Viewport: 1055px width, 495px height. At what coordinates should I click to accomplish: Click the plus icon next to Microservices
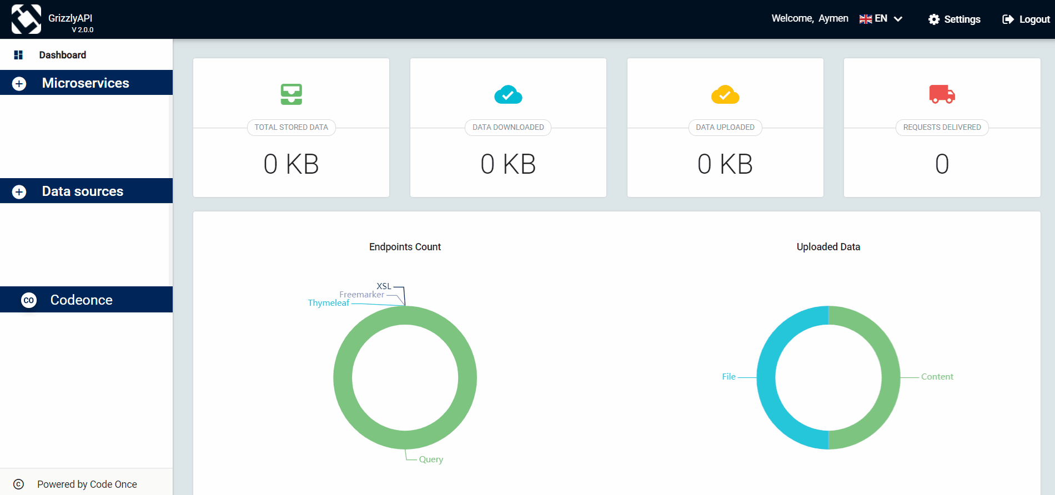[19, 84]
